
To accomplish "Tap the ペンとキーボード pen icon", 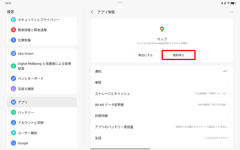I will click(x=14, y=78).
